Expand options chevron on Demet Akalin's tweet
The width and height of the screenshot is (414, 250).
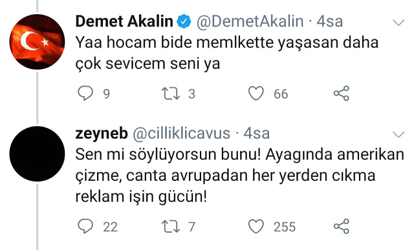pyautogui.click(x=398, y=23)
